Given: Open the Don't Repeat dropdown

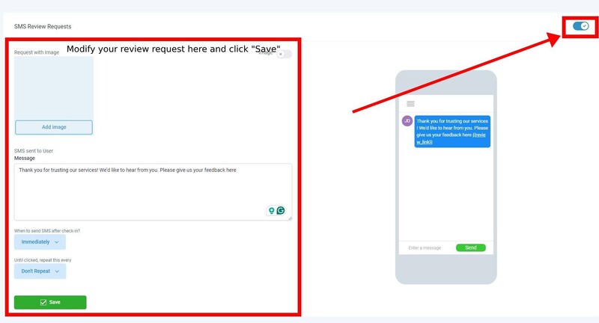Looking at the screenshot, I should click(40, 271).
